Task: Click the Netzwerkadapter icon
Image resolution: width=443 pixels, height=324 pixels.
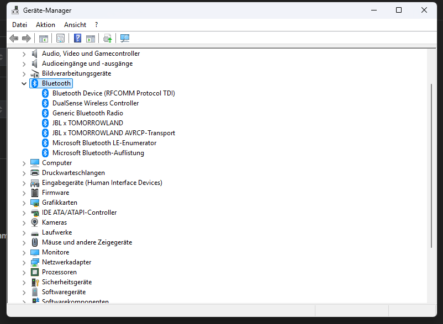Action: coord(34,262)
